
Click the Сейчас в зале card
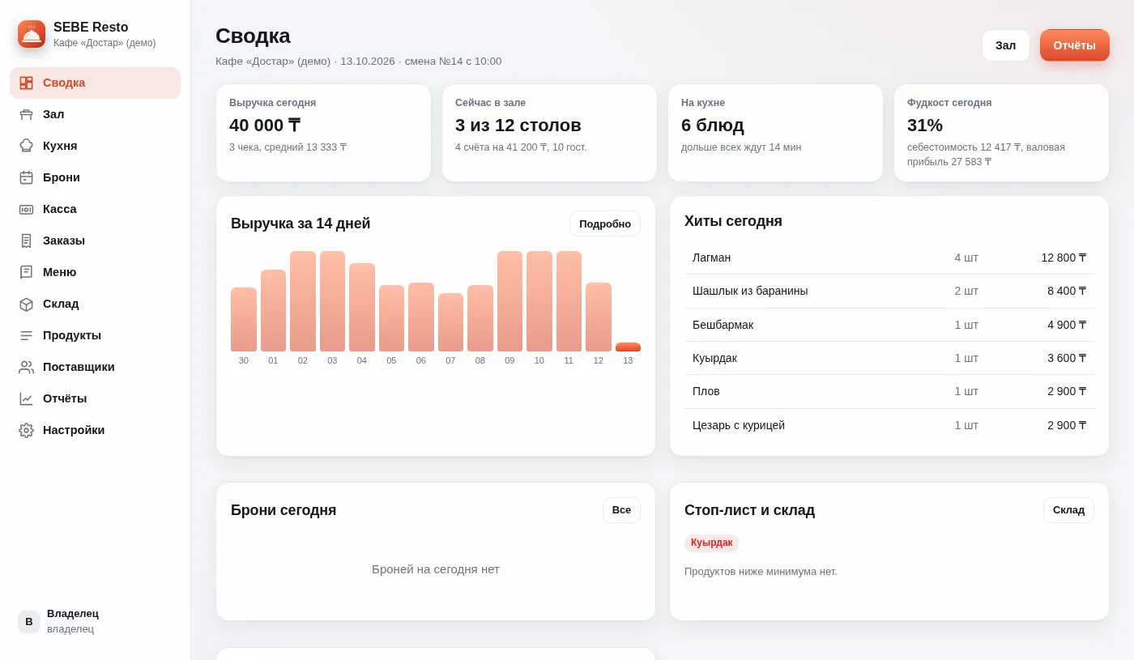click(549, 133)
